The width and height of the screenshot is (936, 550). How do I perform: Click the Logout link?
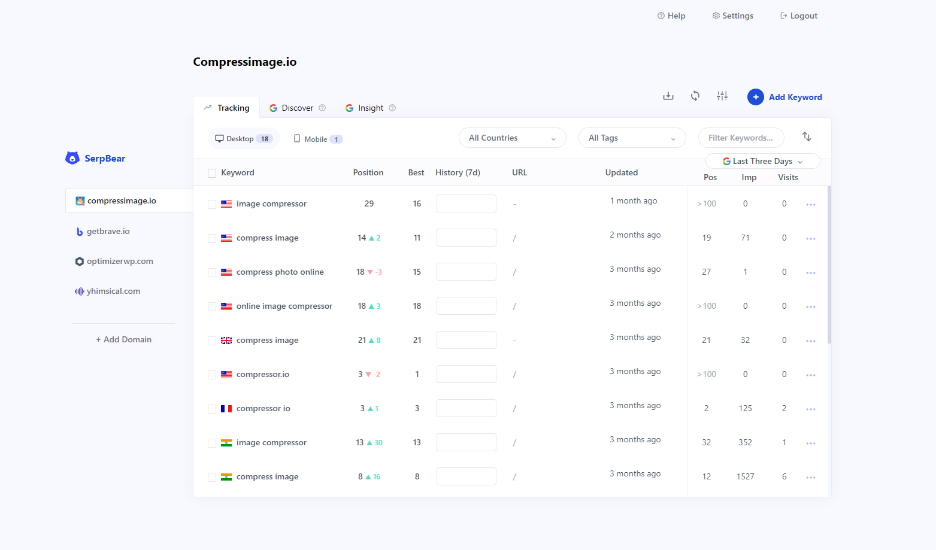pos(799,16)
